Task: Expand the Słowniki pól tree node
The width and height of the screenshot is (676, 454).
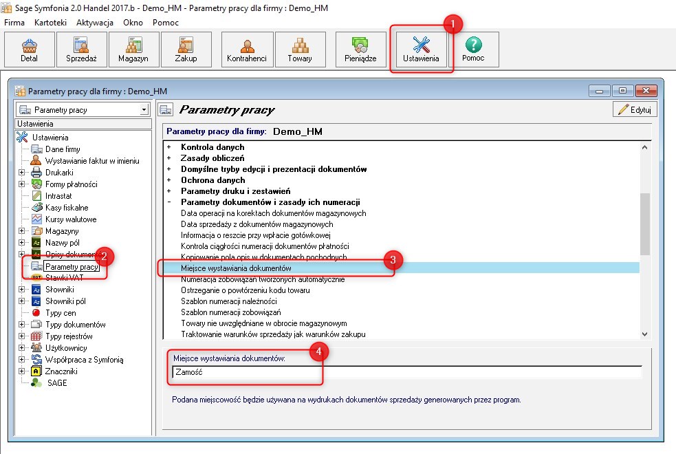Action: pos(21,301)
